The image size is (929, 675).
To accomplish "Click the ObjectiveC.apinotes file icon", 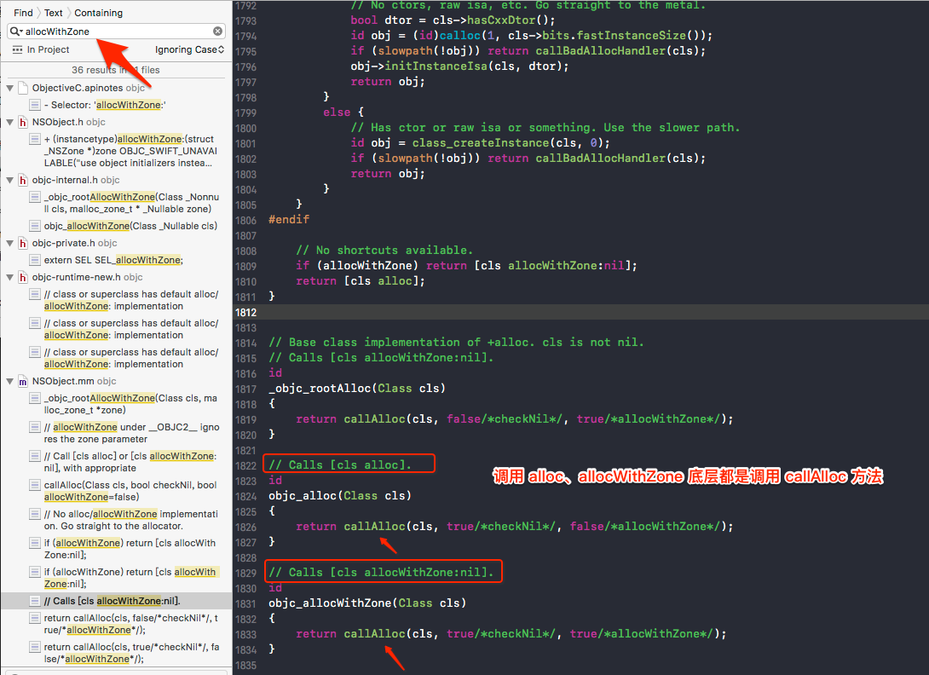I will (23, 89).
